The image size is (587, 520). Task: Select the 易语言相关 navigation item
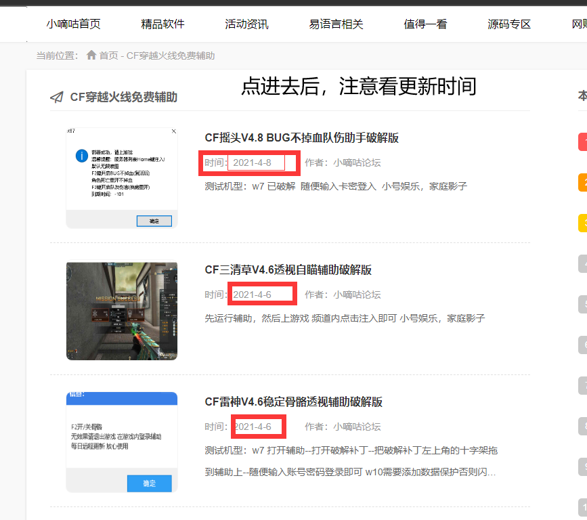click(x=336, y=24)
